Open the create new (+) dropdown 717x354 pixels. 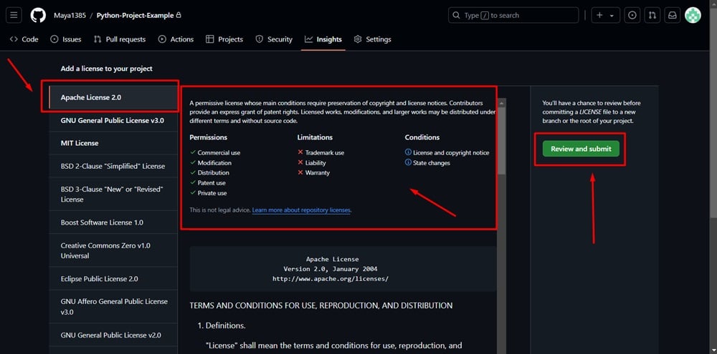(x=605, y=15)
